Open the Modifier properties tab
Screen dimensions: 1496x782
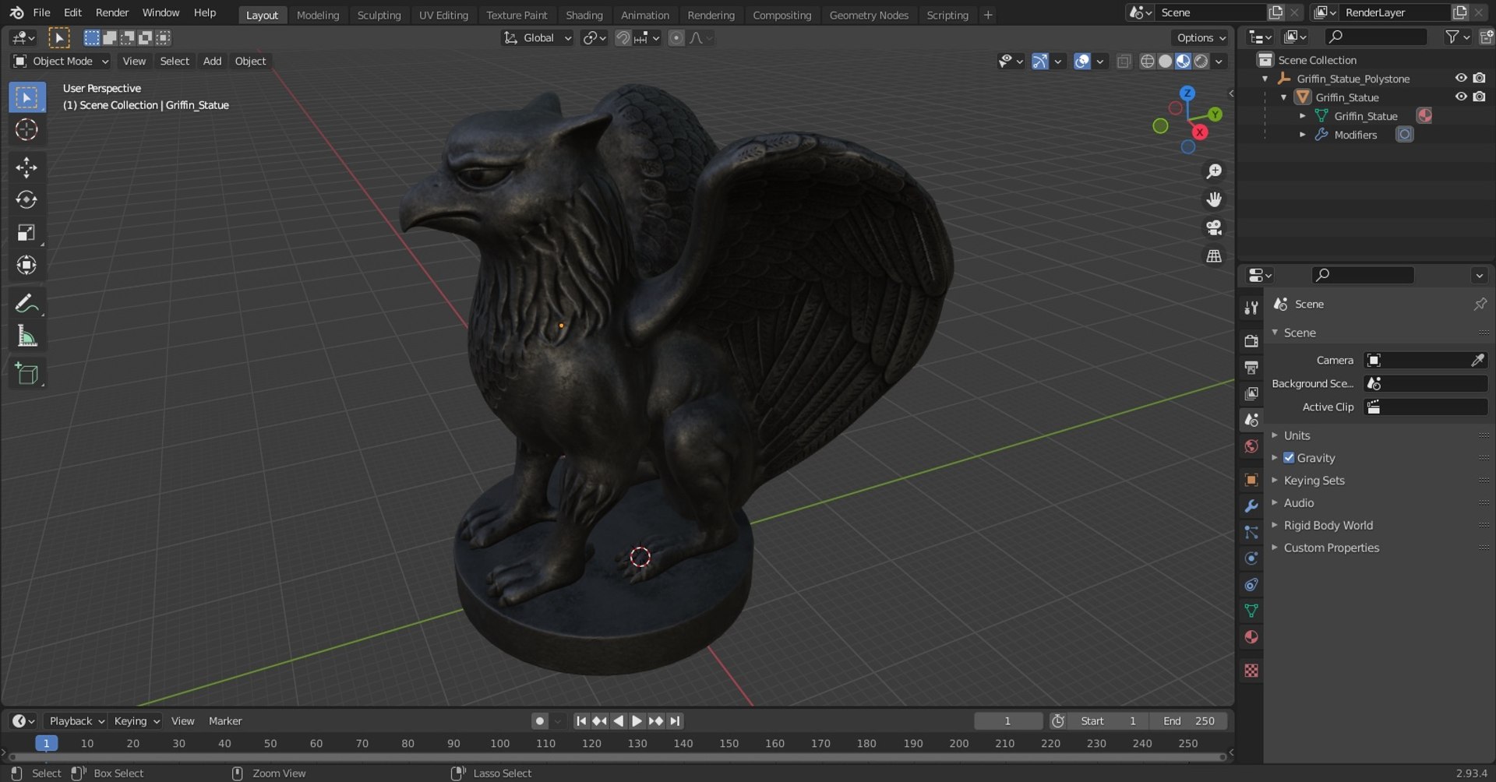[1251, 506]
